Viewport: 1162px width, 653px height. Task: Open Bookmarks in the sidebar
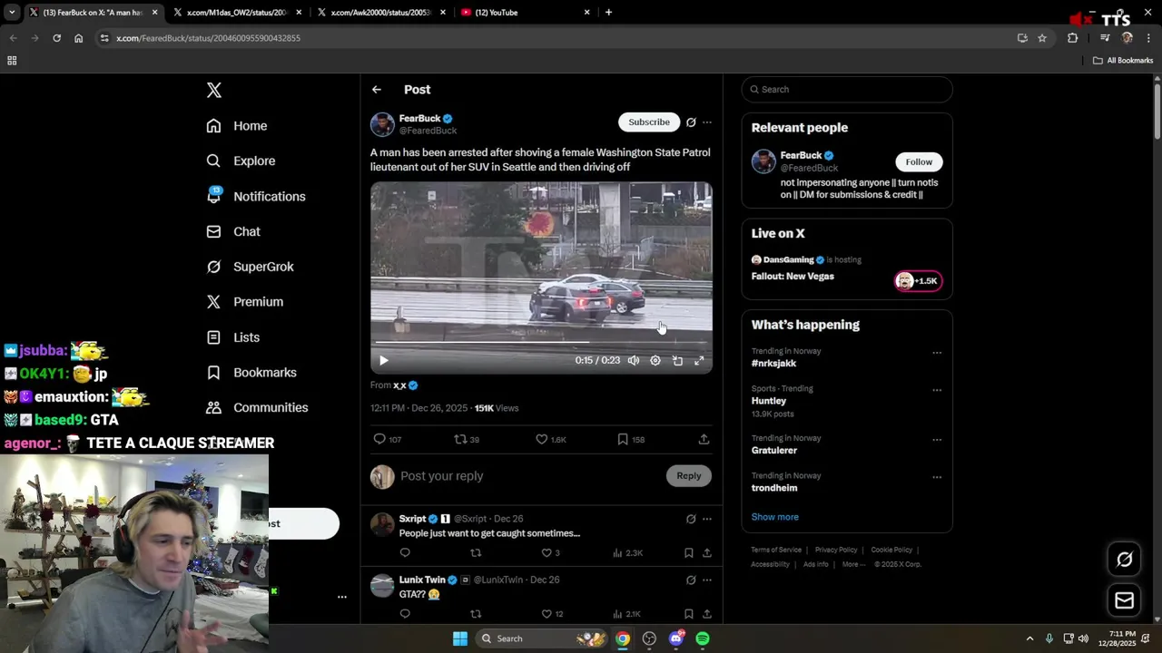click(x=251, y=373)
